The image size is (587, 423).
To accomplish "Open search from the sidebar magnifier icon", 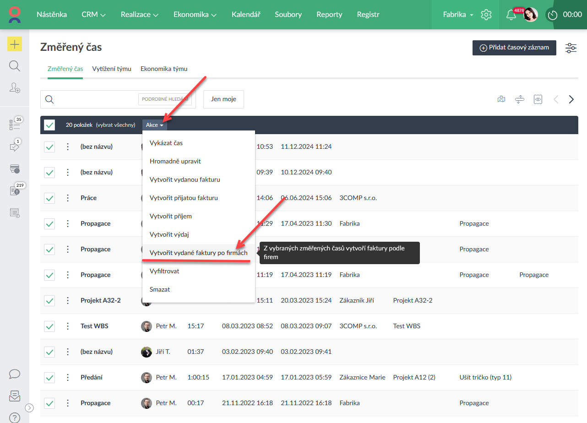I will [x=15, y=66].
